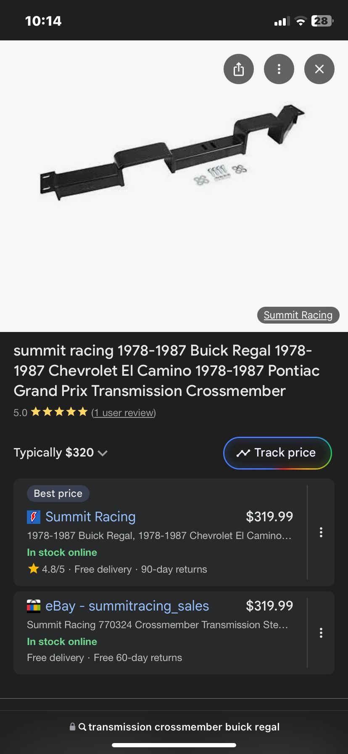This screenshot has height=754, width=348.
Task: Open the 1 user review link
Action: [124, 413]
